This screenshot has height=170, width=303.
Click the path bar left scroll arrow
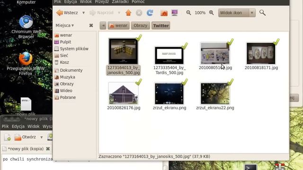tap(103, 25)
